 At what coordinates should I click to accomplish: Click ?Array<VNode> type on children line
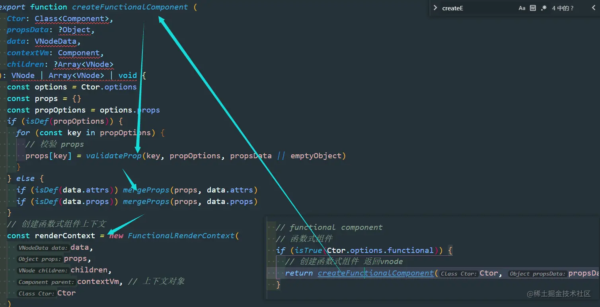pyautogui.click(x=84, y=64)
